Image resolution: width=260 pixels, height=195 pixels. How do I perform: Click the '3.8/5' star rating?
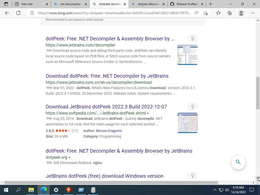(x=62, y=131)
